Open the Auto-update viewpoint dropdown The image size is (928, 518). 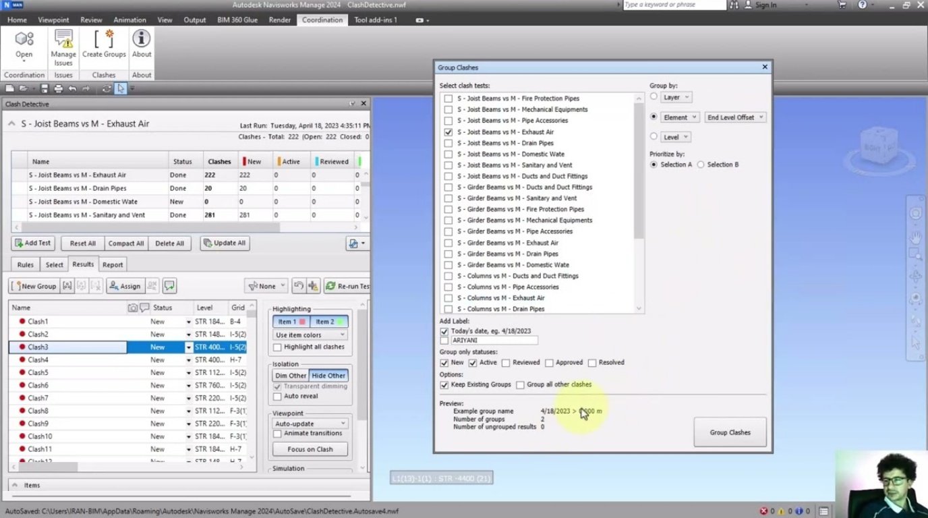310,424
